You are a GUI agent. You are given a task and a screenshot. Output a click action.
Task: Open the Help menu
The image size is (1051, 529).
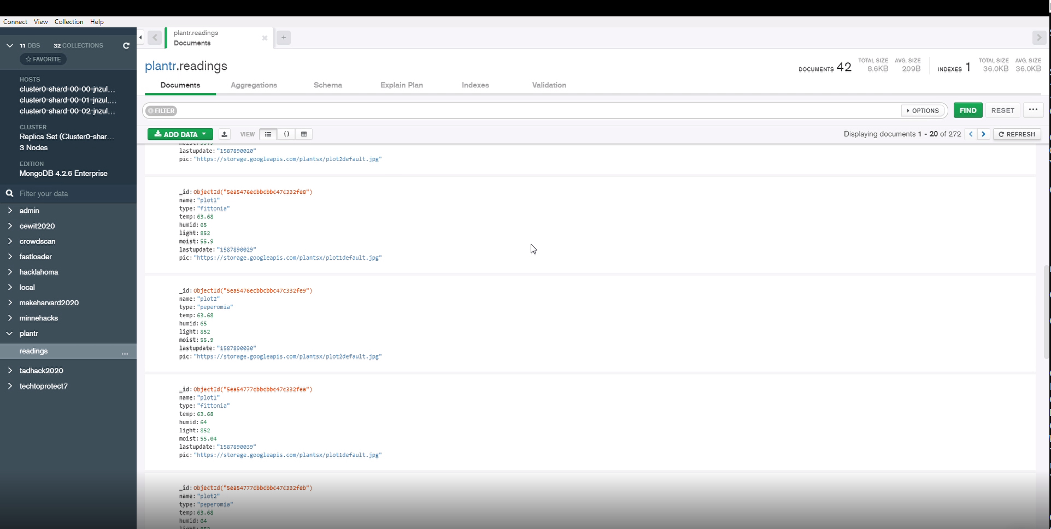[x=97, y=22]
